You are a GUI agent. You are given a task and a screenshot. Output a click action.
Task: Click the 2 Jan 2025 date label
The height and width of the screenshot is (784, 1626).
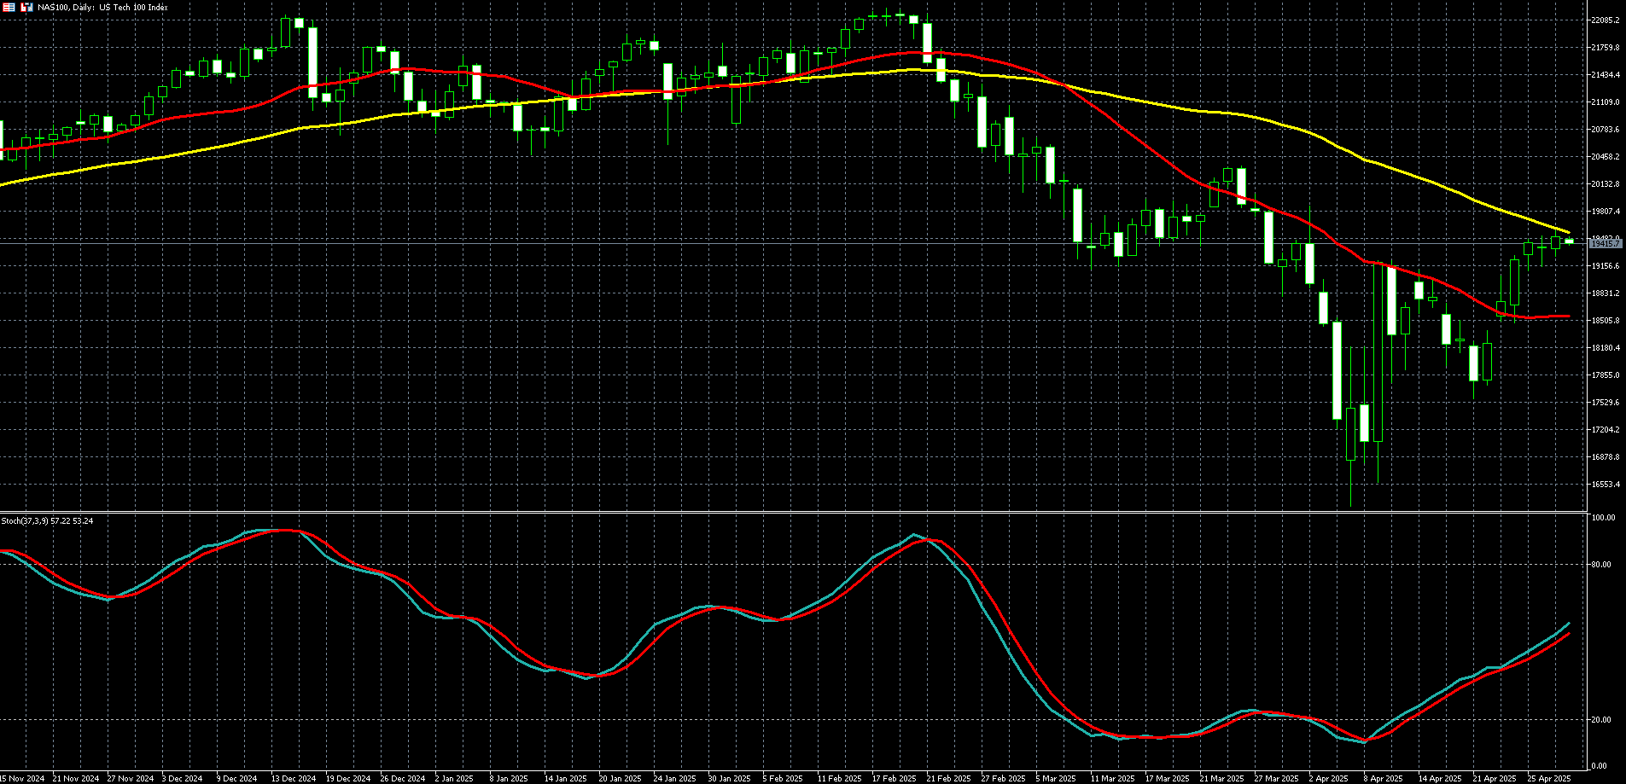(454, 779)
